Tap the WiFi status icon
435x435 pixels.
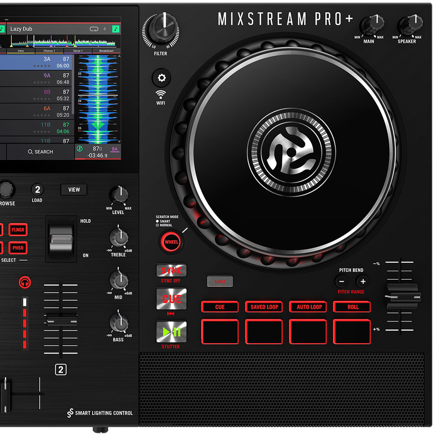coord(161,94)
